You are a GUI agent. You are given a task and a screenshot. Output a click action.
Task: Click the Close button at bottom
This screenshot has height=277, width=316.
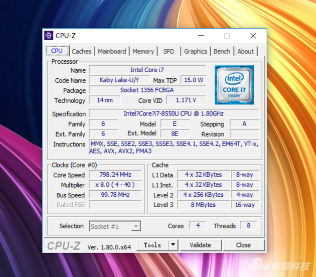click(244, 245)
